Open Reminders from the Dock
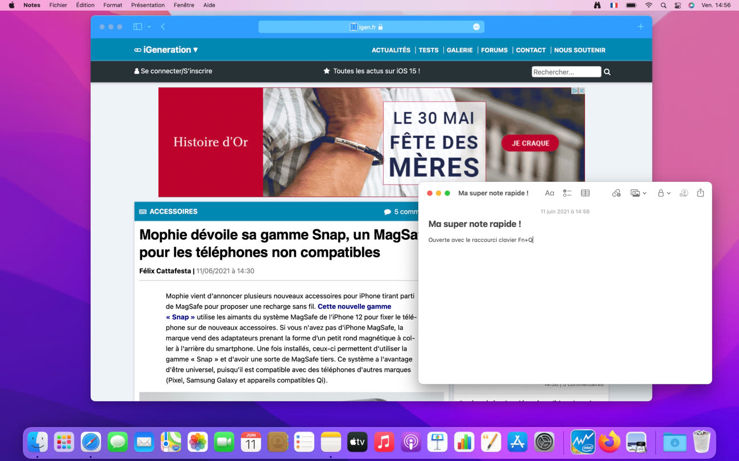The height and width of the screenshot is (461, 739). coord(304,442)
